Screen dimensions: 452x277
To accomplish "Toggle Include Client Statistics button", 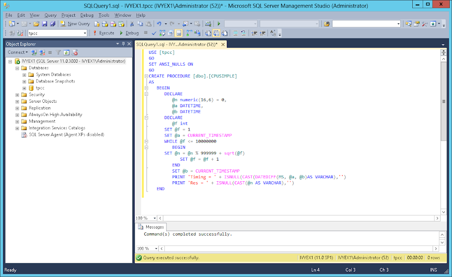I will pyautogui.click(x=197, y=33).
